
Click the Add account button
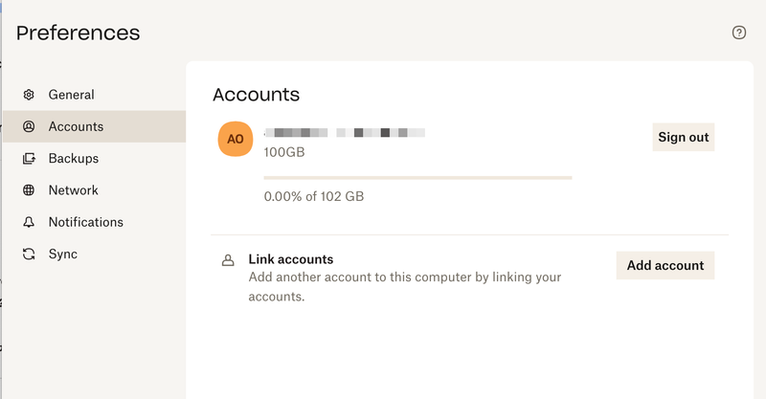665,265
